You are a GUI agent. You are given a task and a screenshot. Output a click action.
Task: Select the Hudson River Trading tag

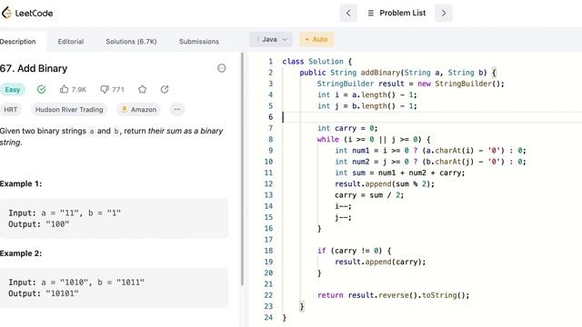coord(69,110)
